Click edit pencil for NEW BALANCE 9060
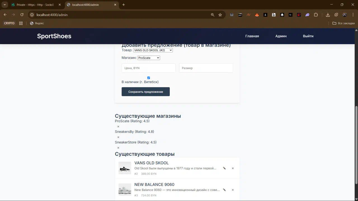Screen dimensions: 358x201 (x=224, y=190)
